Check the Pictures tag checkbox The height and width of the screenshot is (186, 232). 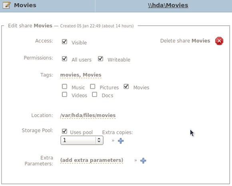93,87
